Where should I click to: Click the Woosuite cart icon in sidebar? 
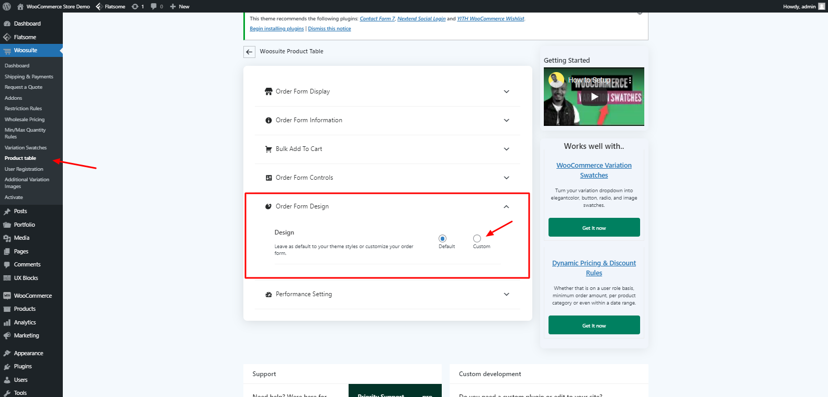pos(7,51)
